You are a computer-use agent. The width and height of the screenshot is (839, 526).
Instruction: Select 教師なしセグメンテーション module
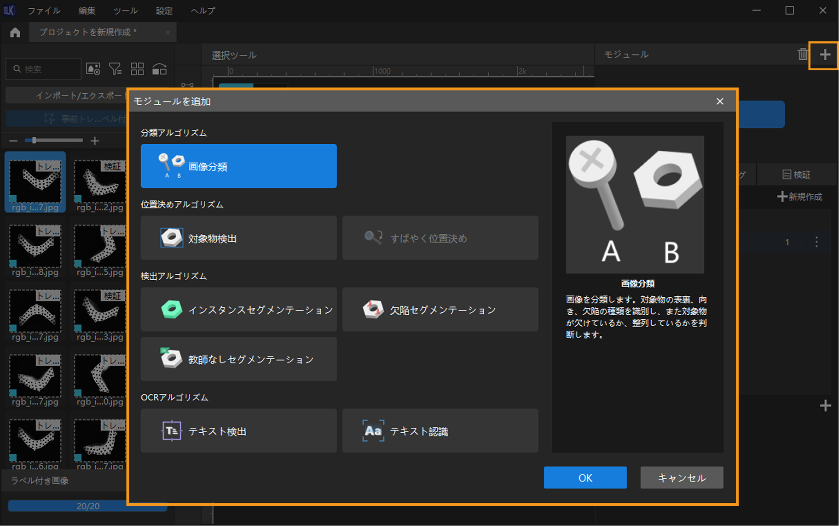(238, 359)
